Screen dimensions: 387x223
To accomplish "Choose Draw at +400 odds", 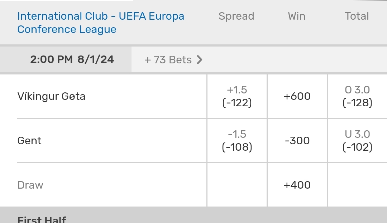I will (297, 185).
